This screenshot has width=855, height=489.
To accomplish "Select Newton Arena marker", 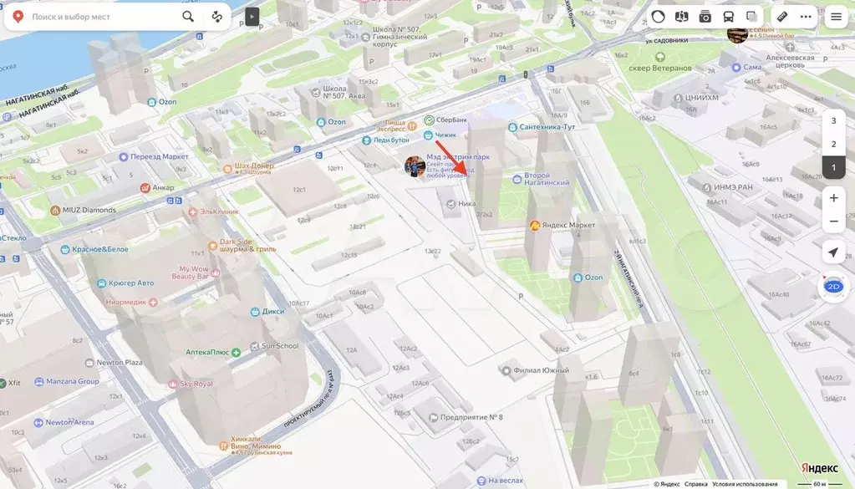I will 38,422.
